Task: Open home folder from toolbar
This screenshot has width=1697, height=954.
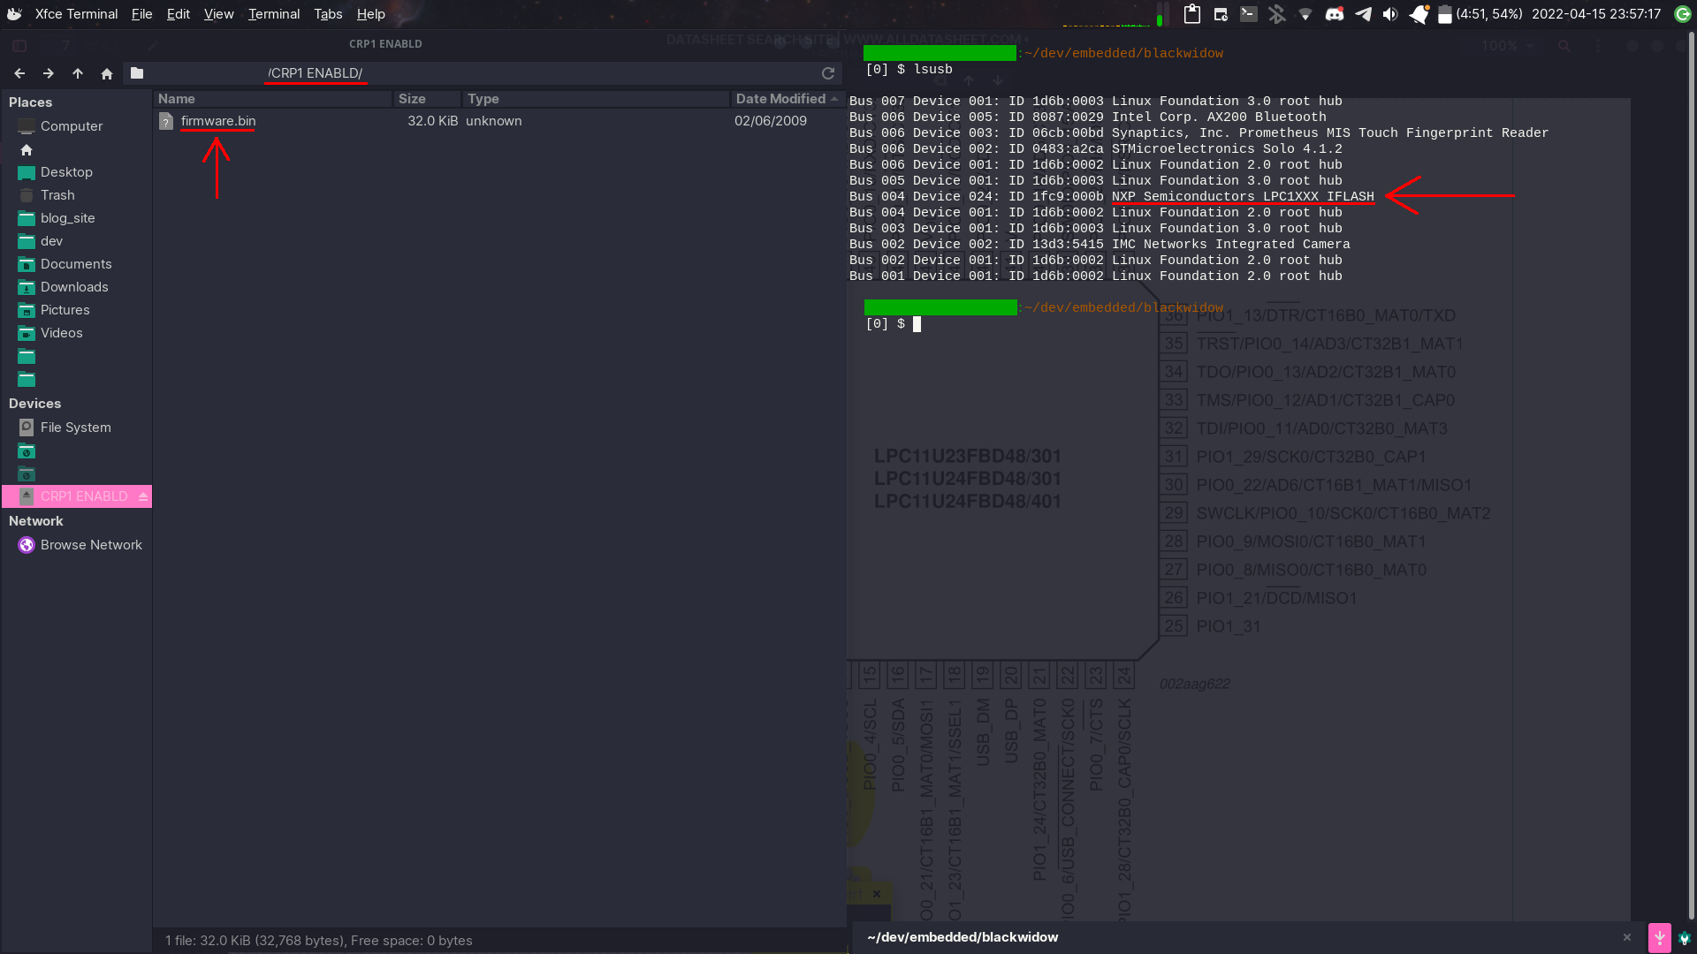Action: coord(107,73)
